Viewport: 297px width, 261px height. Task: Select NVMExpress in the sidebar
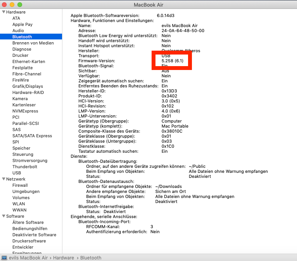coord(25,111)
